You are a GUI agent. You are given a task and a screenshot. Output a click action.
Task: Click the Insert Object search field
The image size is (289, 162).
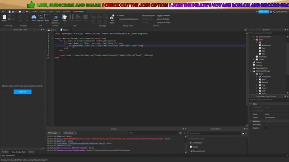(215, 133)
